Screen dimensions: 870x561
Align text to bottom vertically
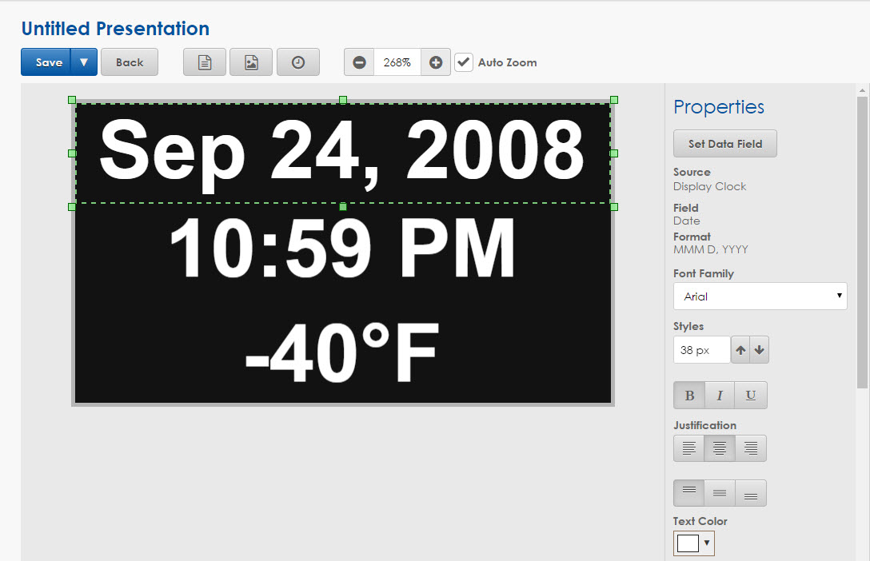click(x=751, y=493)
